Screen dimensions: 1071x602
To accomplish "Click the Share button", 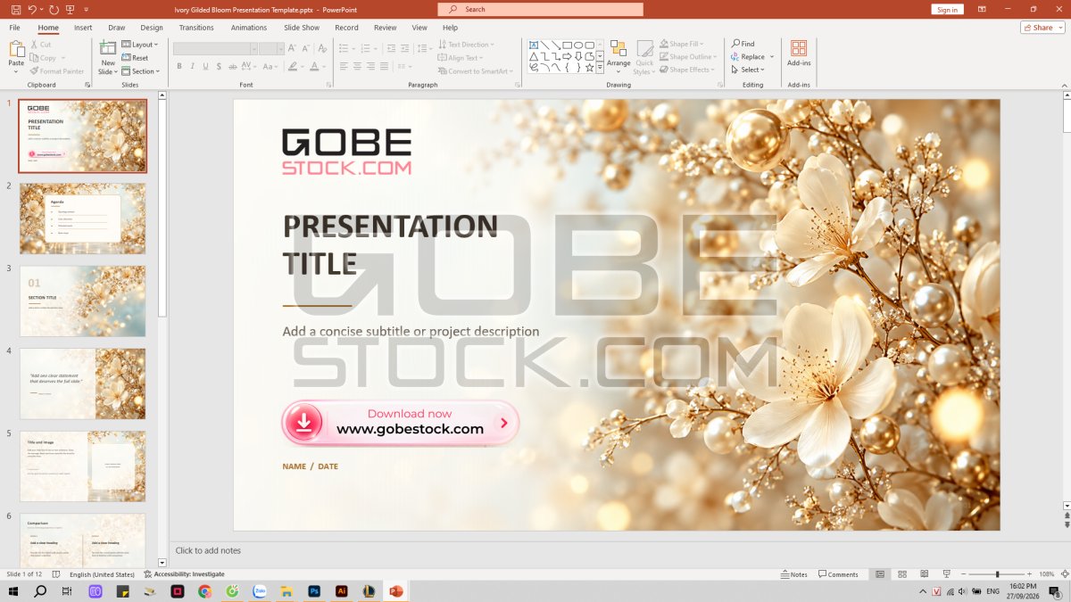I will point(1042,28).
